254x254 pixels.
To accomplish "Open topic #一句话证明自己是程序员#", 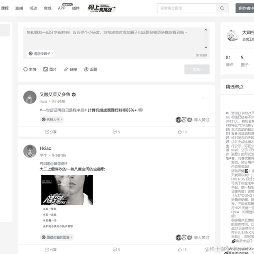I will click(x=63, y=110).
